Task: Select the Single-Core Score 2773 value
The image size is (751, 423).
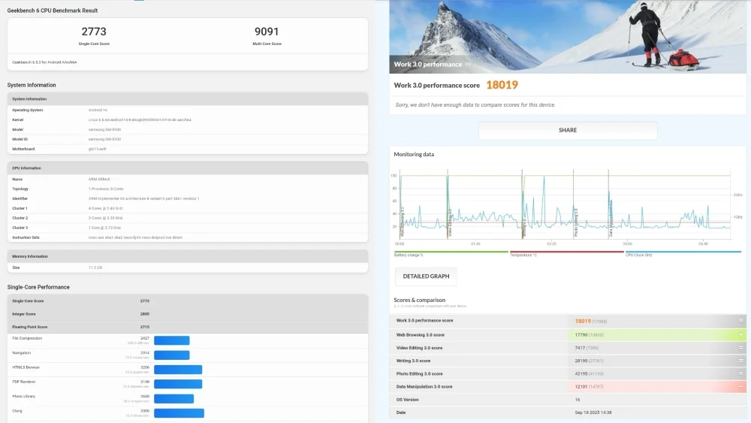Action: coord(94,32)
